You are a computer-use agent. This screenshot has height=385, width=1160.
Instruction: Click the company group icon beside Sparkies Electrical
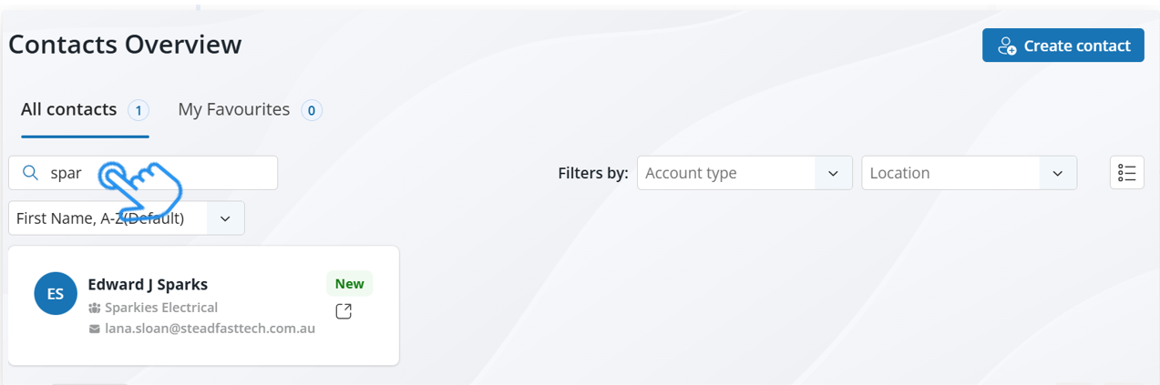coord(94,308)
